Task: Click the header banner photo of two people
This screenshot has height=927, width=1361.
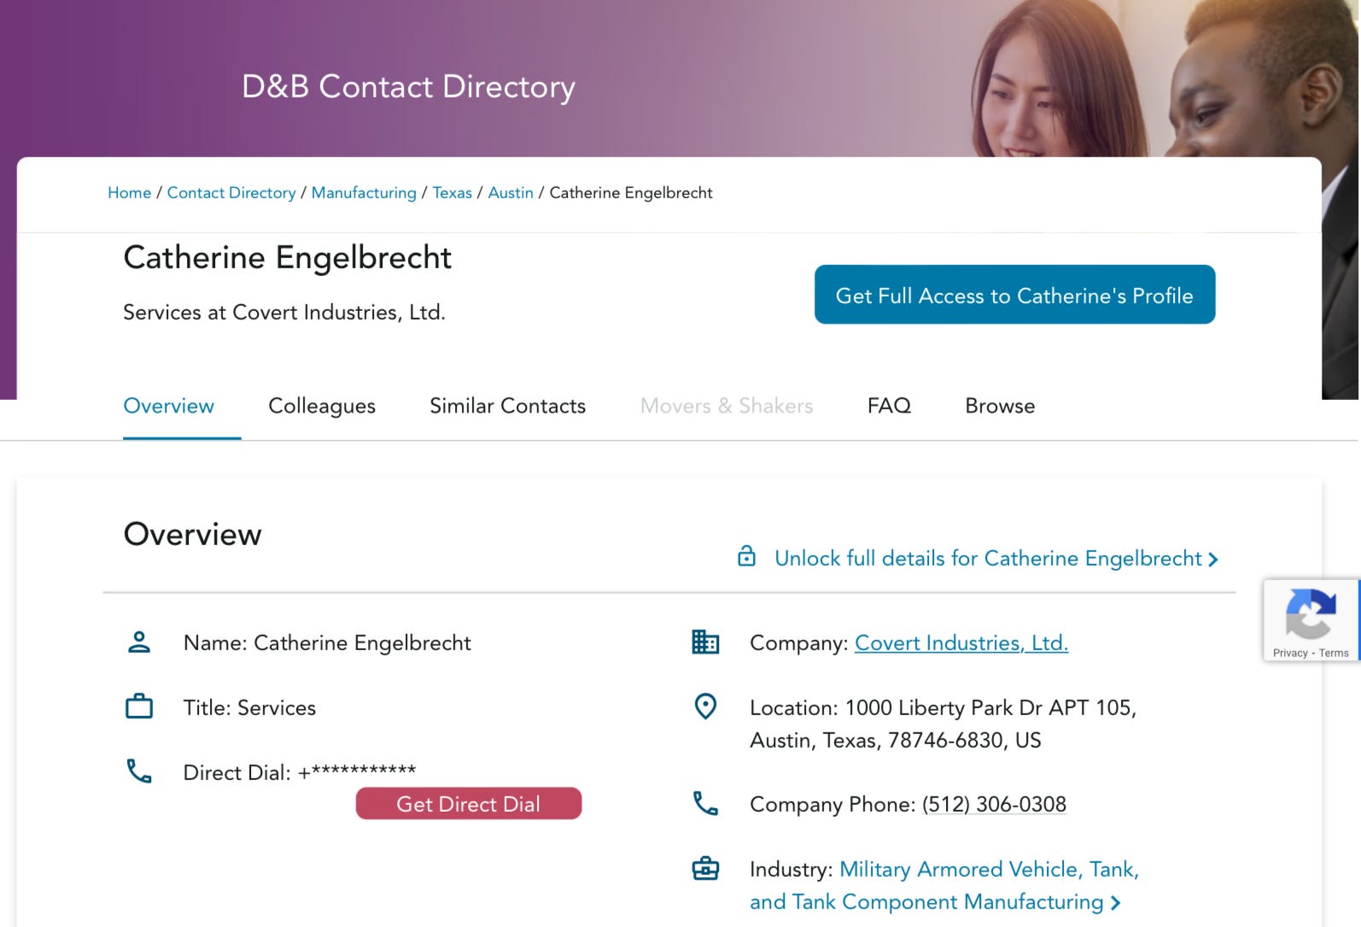Action: tap(1165, 79)
